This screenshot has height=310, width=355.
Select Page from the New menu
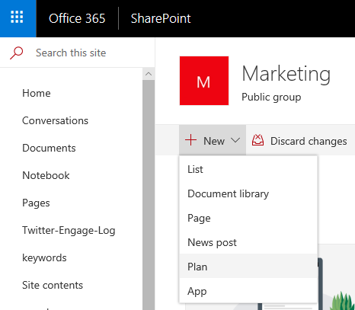point(248,218)
